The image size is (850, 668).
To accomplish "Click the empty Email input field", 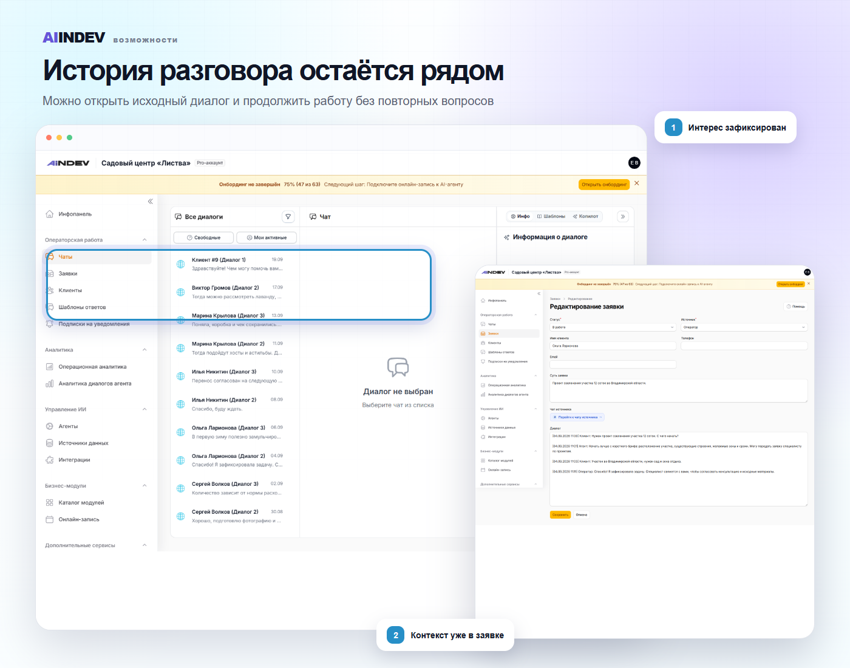I will (613, 364).
